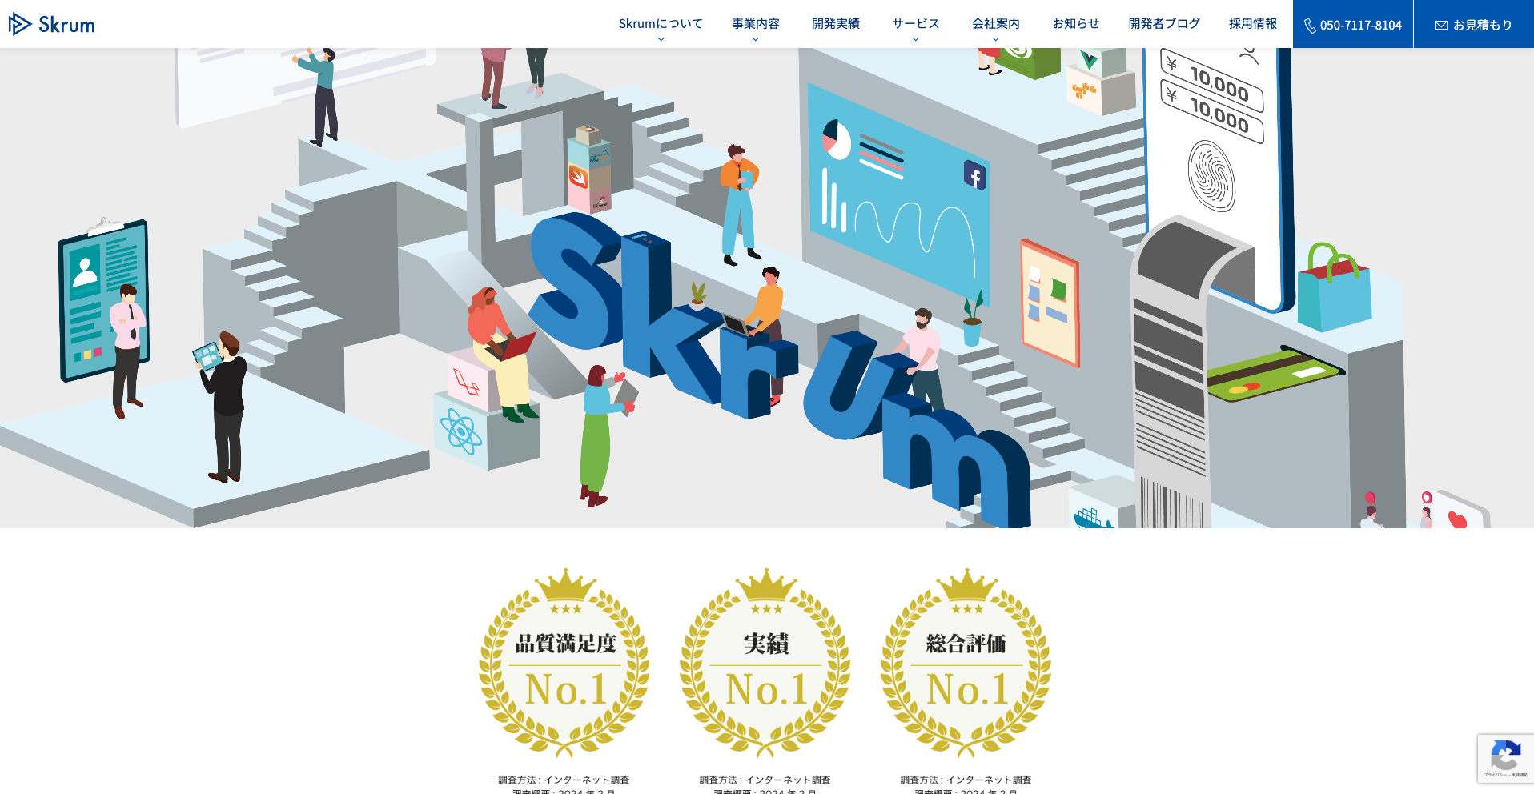Click the profile clipboard illustration
This screenshot has height=794, width=1534.
point(104,300)
